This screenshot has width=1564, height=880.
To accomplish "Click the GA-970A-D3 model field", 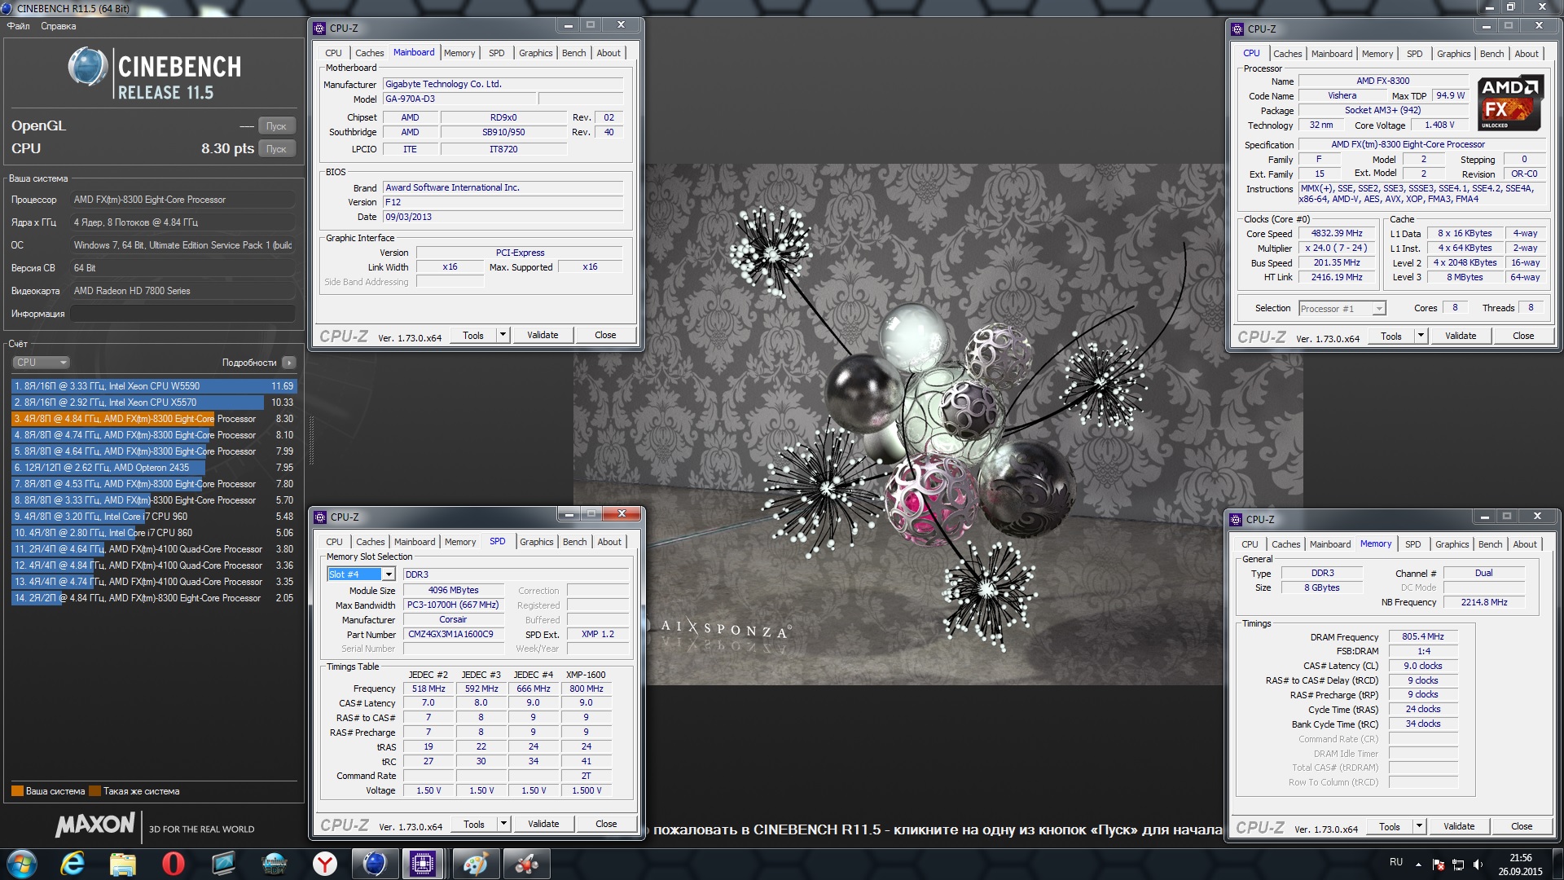I will click(459, 99).
